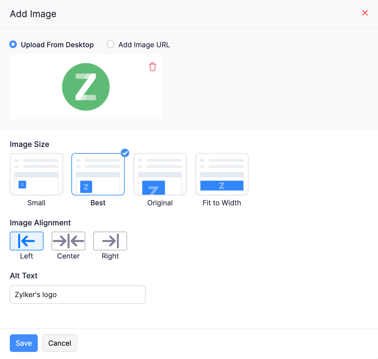Set image alignment to Right
Viewport: 378px width, 359px height.
point(110,241)
